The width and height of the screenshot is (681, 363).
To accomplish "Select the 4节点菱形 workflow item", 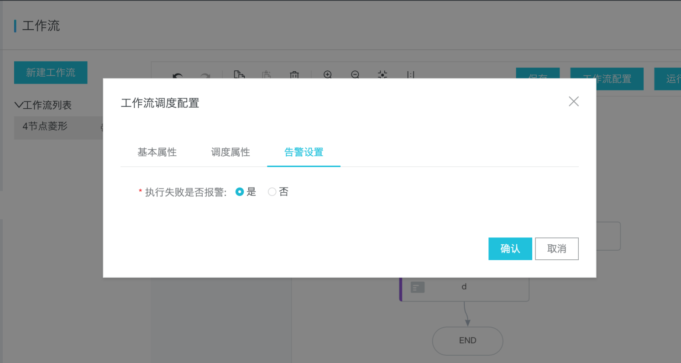I will (x=58, y=127).
